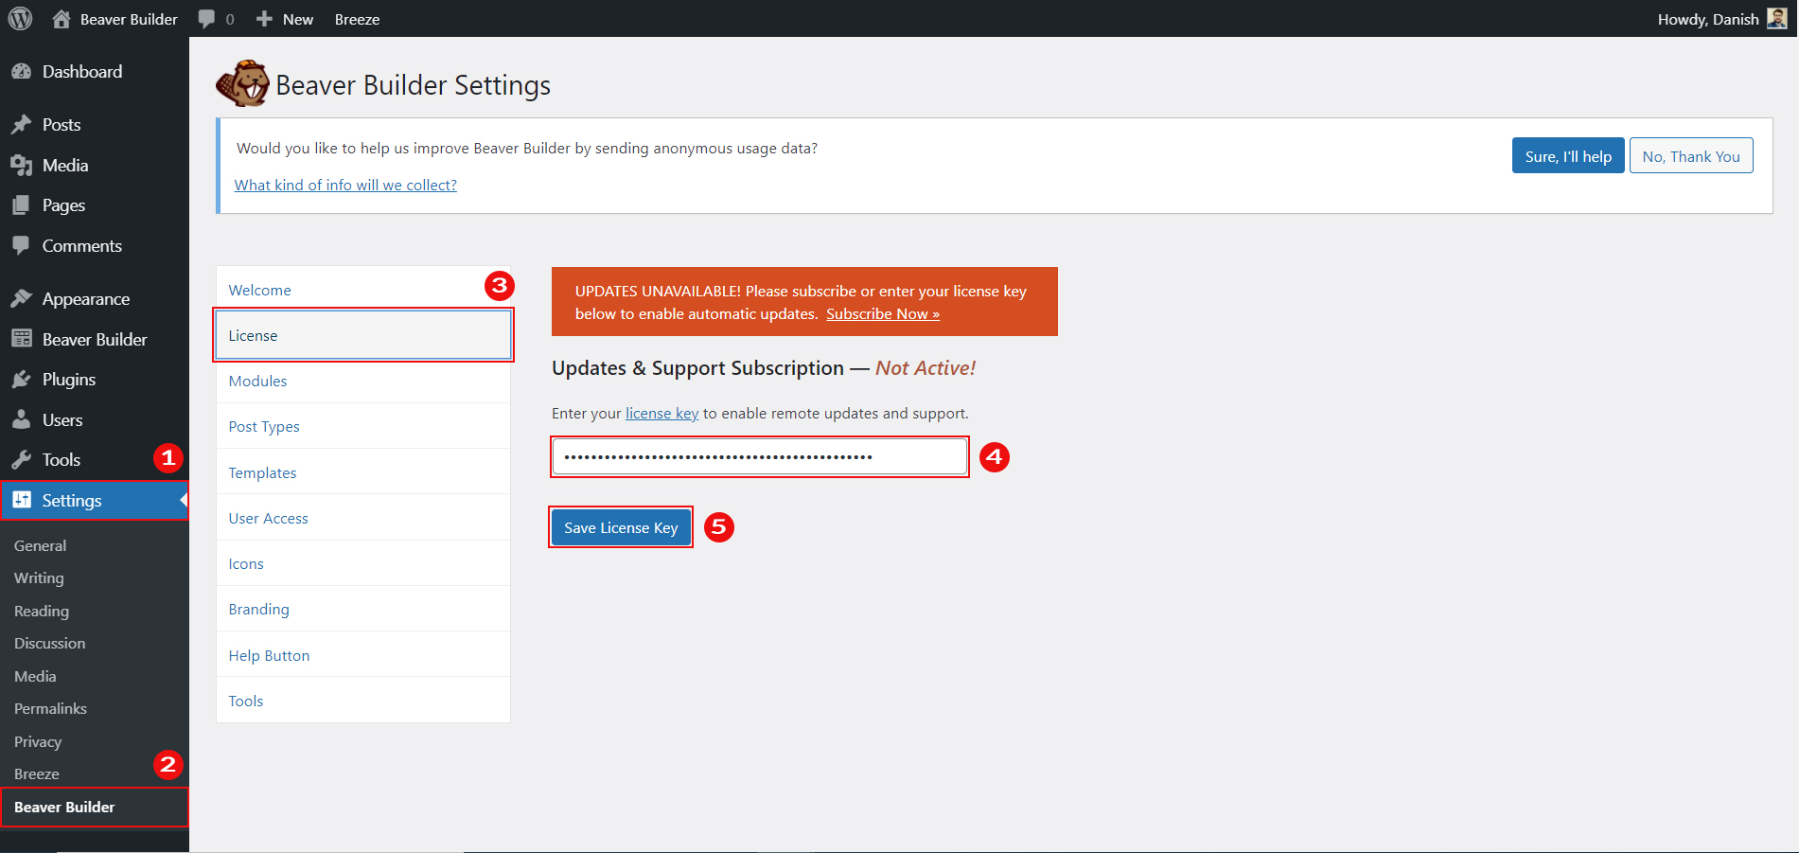
Task: Open user avatar next to Howdy, Danish
Action: (x=1776, y=19)
